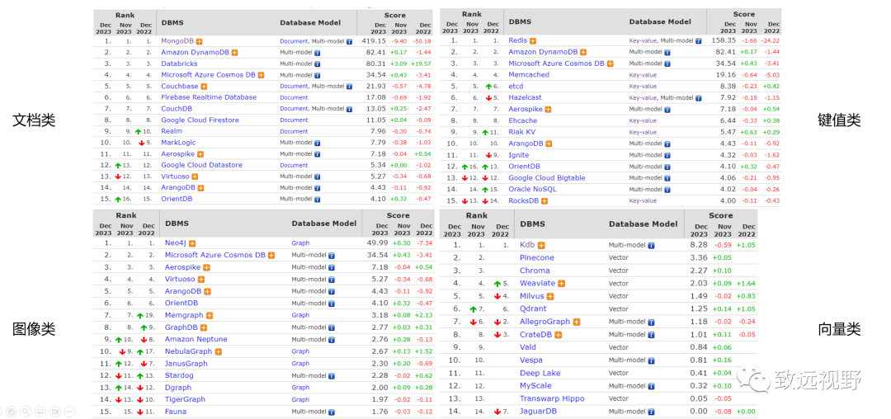Click the info icon in the Databricks row
Viewport: 891px width, 419px height.
(317, 64)
